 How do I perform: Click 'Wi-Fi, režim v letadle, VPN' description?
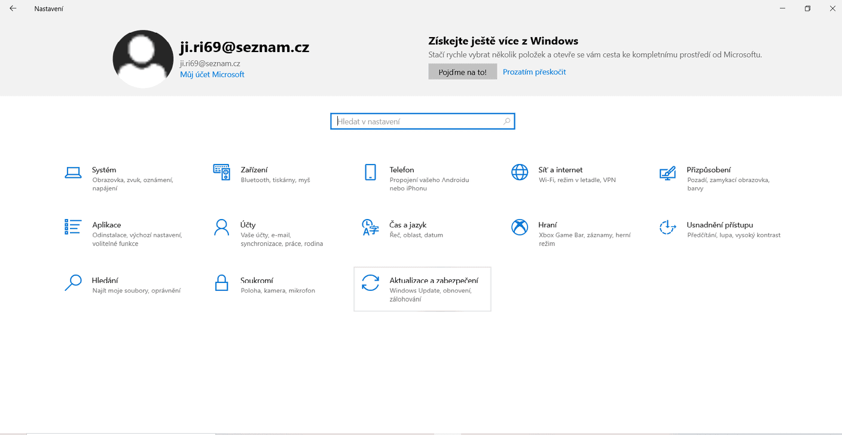tap(577, 180)
